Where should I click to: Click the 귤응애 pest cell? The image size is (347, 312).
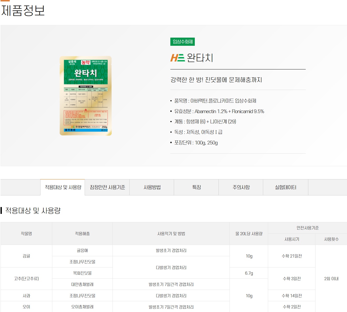[x=82, y=250]
